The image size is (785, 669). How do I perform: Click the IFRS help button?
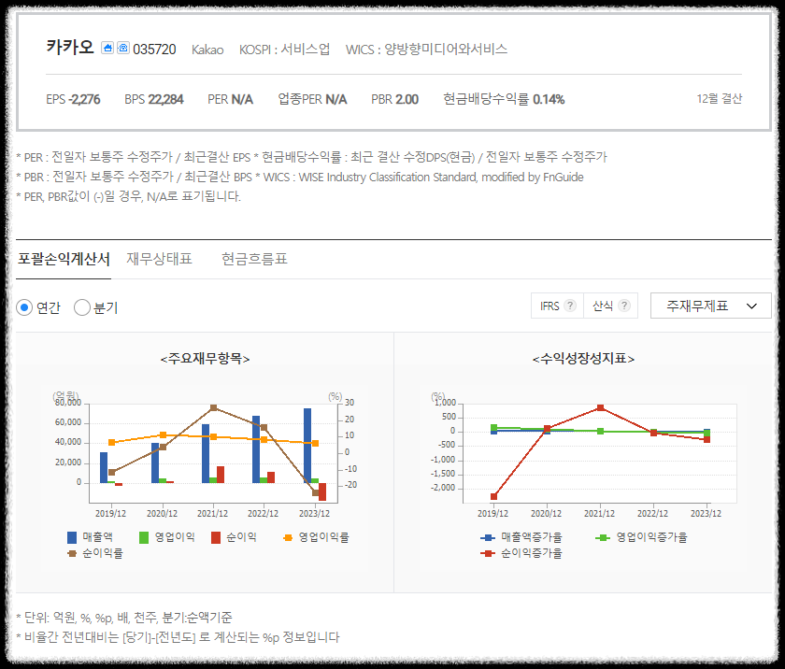coord(557,306)
